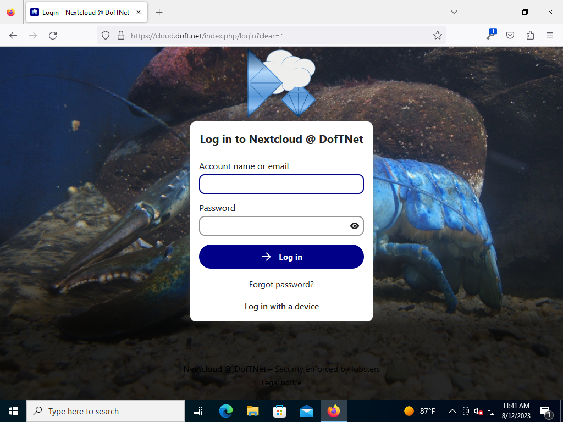Viewport: 563px width, 422px height.
Task: Click the Firefox taskbar icon
Action: click(334, 411)
